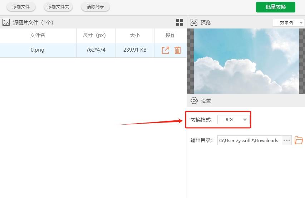This screenshot has height=198, width=305.
Task: Click the sky preview image
Action: pos(246,61)
